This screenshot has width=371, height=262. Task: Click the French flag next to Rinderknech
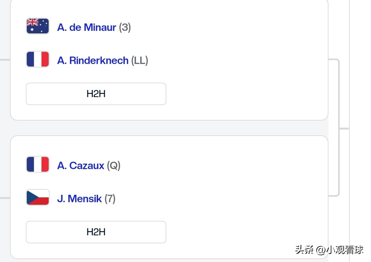(37, 59)
